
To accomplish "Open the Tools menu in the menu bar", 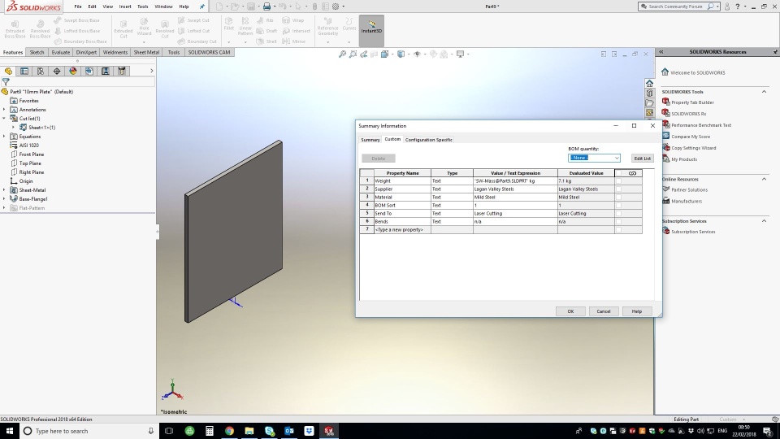I will [x=142, y=7].
